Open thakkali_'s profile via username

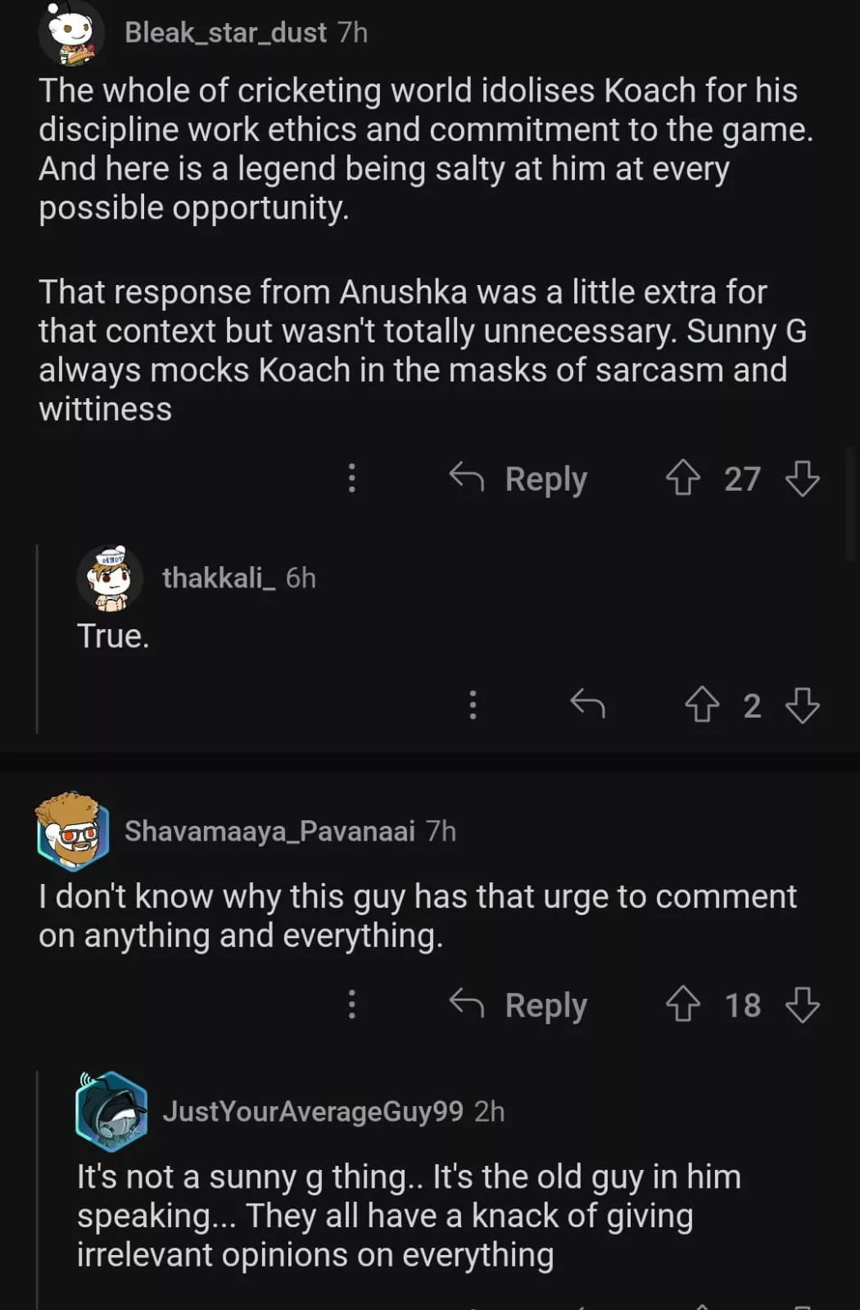coord(218,578)
